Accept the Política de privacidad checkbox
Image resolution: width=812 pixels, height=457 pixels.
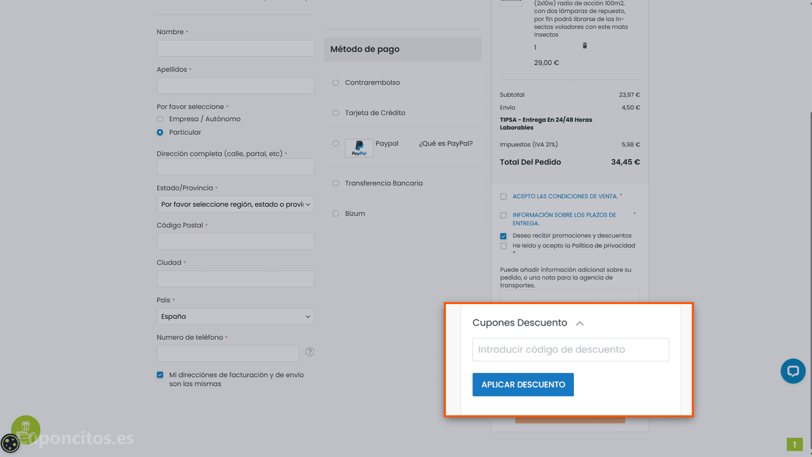pyautogui.click(x=503, y=246)
